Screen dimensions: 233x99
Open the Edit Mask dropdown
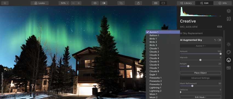[x=200, y=97]
